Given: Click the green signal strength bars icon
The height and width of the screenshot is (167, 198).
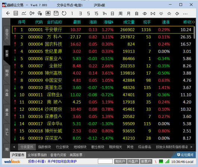Looking at the screenshot, I should [x=167, y=161].
